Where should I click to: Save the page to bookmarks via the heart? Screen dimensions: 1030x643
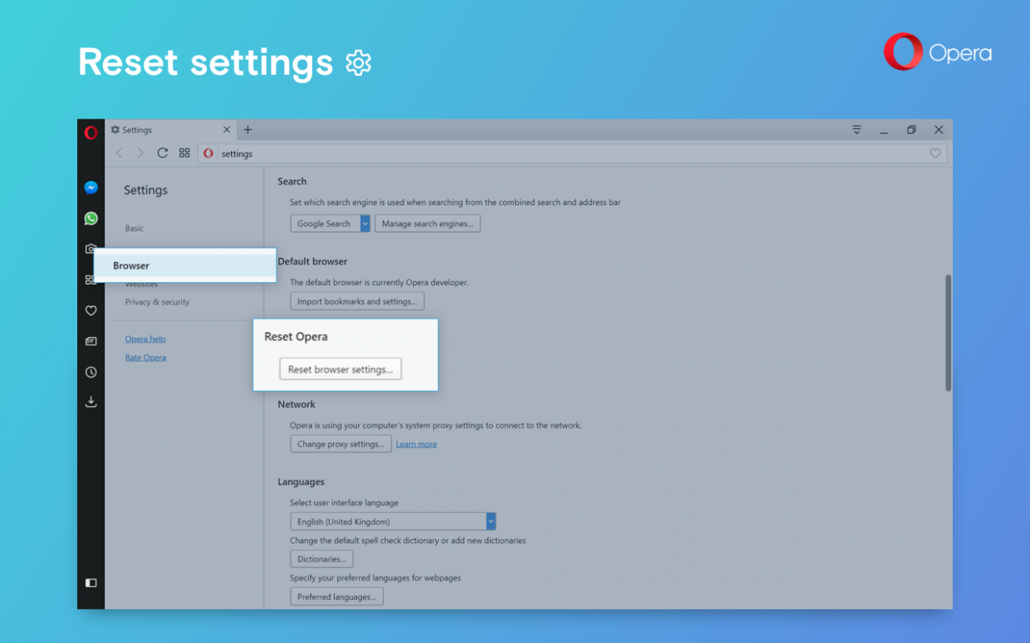pos(935,153)
